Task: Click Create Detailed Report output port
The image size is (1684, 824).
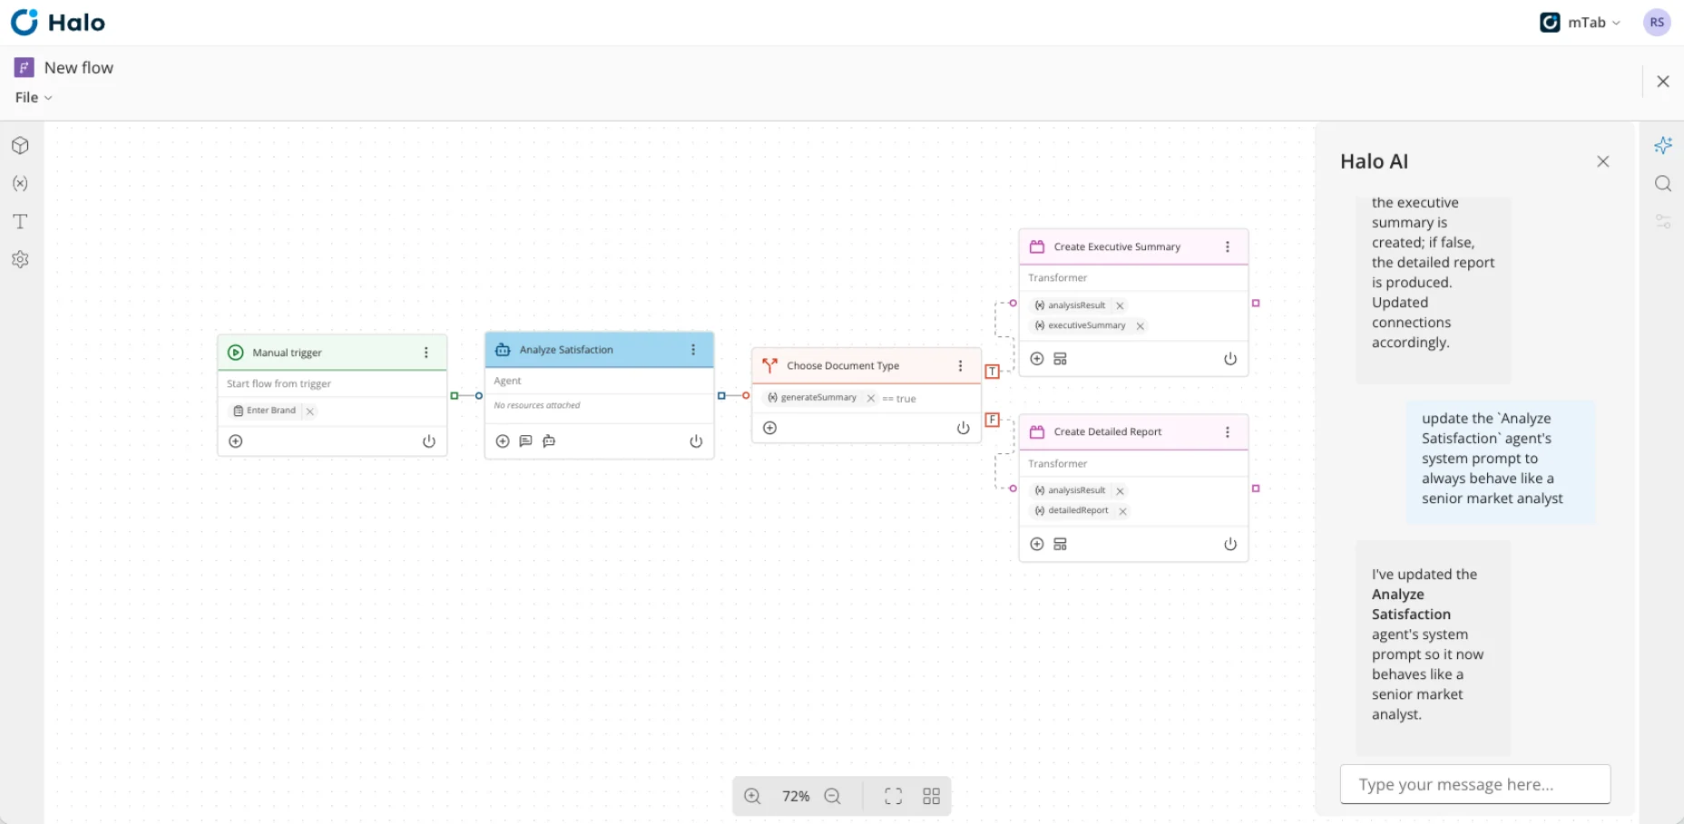Action: [1256, 489]
